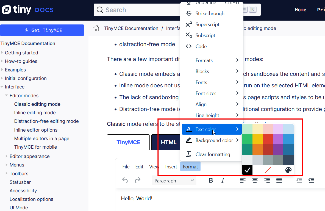The height and width of the screenshot is (211, 325).
Task: Expand Initial configuration tree section
Action: (2, 78)
